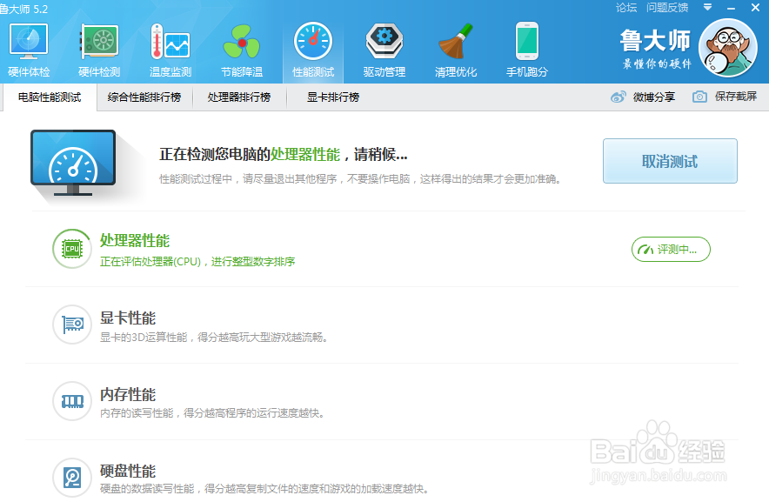Switch to 电脑性能测试 tab
769x502 pixels.
point(50,97)
